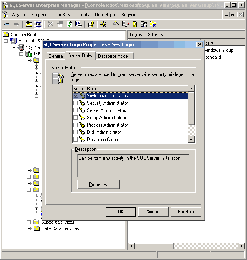Click the Forward arrow toolbar icon
Image resolution: width=247 pixels, height=260 pixels.
point(16,24)
